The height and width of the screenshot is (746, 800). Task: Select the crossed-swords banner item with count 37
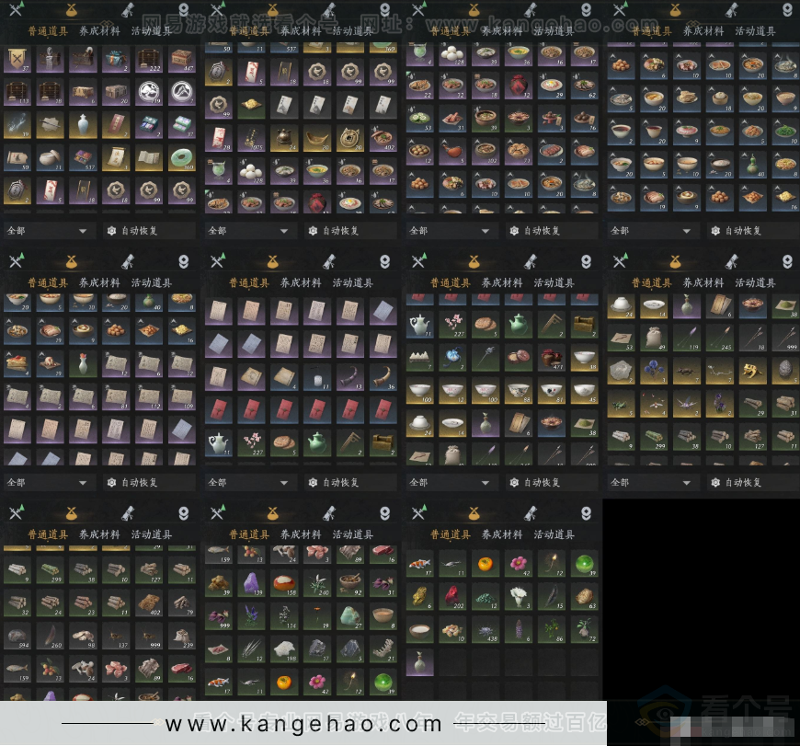click(x=17, y=59)
